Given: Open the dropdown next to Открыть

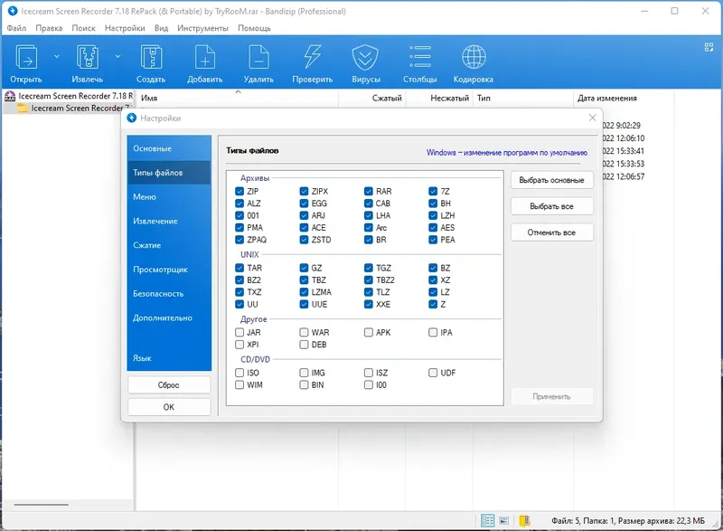Looking at the screenshot, I should [x=56, y=55].
